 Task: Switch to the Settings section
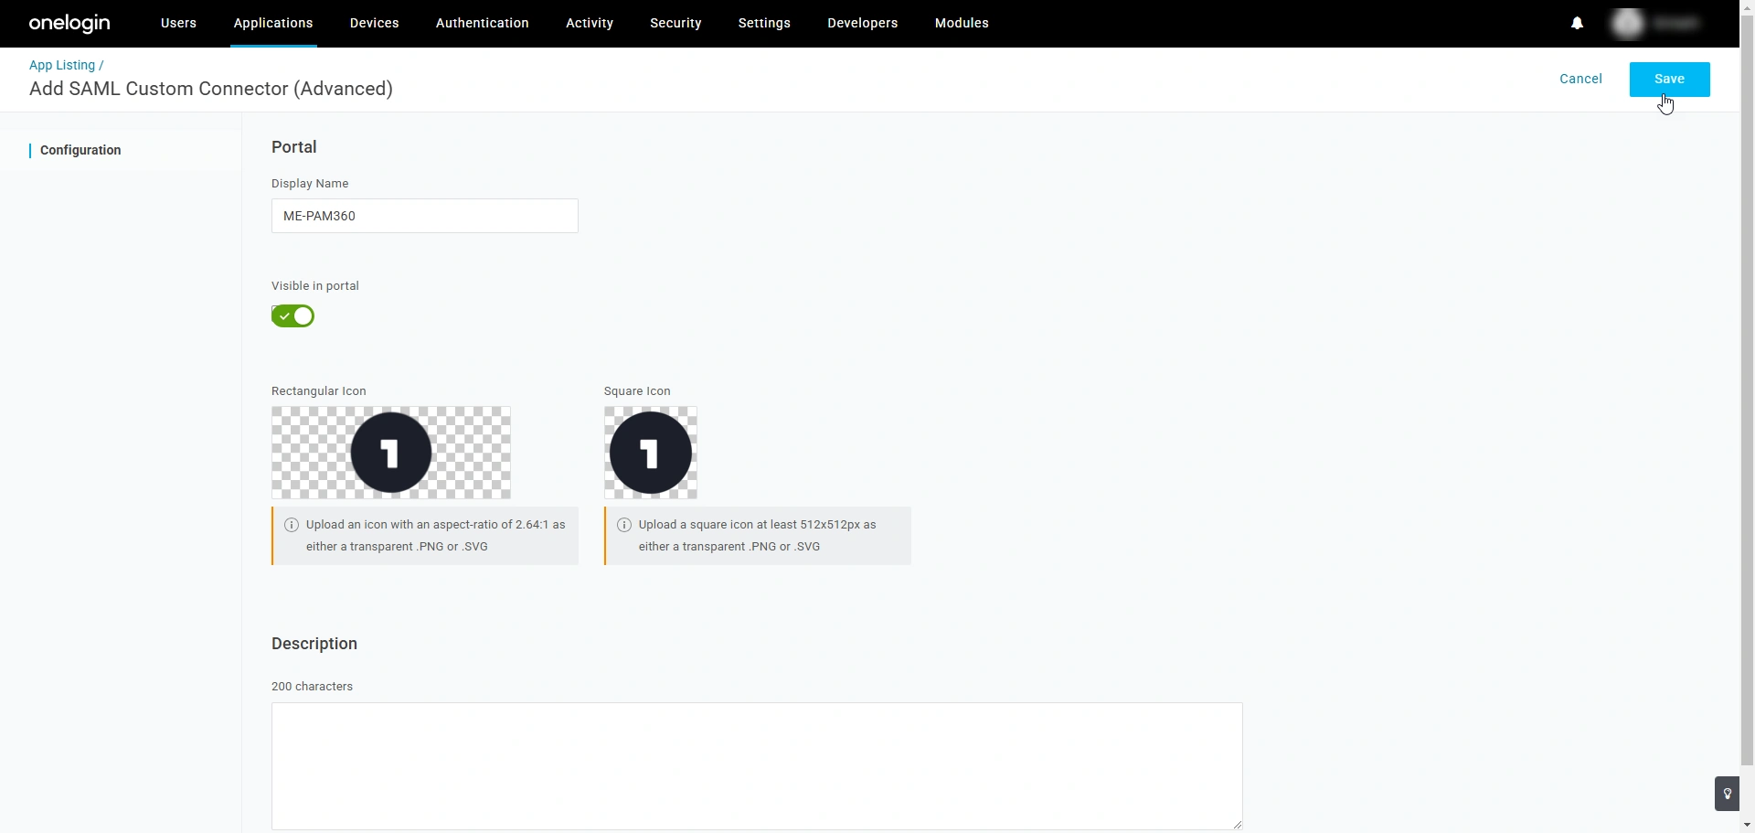tap(764, 23)
